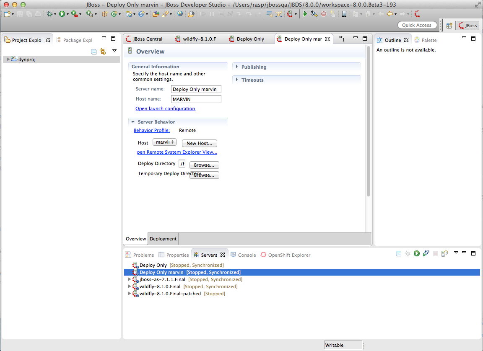
Task: Click Browse for Deploy Directory
Action: pyautogui.click(x=204, y=165)
